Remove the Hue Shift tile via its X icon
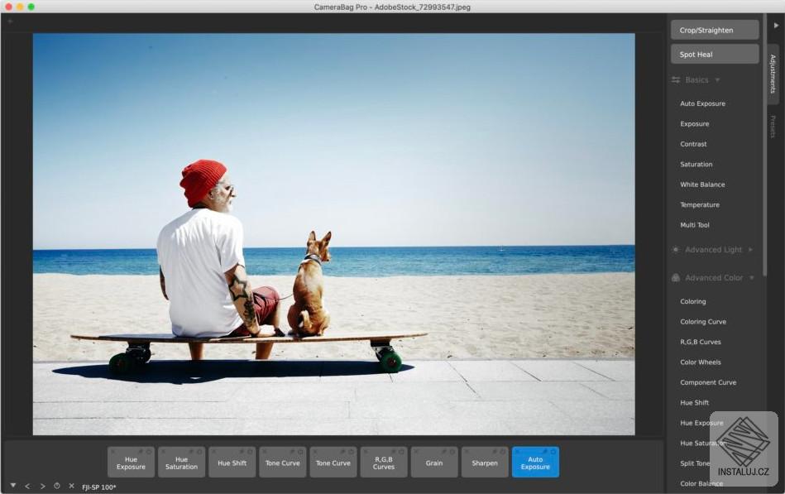Image resolution: width=785 pixels, height=494 pixels. click(213, 449)
